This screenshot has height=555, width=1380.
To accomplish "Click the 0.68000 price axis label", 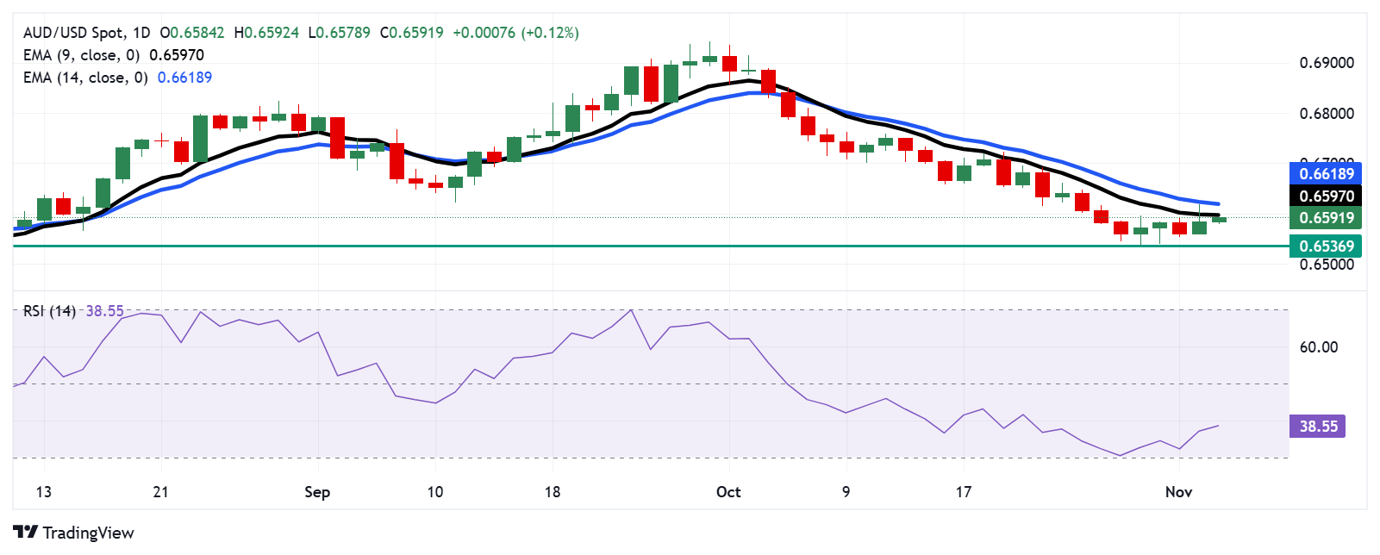I will [x=1327, y=114].
